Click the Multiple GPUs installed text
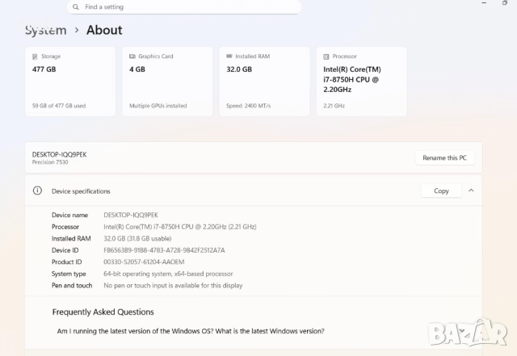Image resolution: width=517 pixels, height=356 pixels. [158, 106]
